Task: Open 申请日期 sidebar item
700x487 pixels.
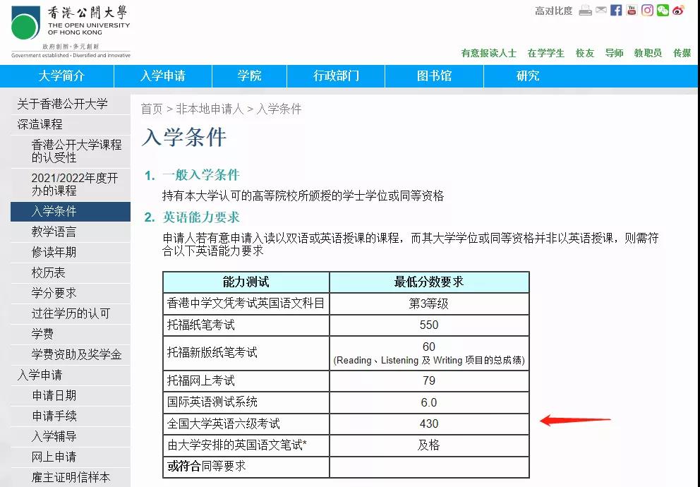Action: (x=71, y=396)
